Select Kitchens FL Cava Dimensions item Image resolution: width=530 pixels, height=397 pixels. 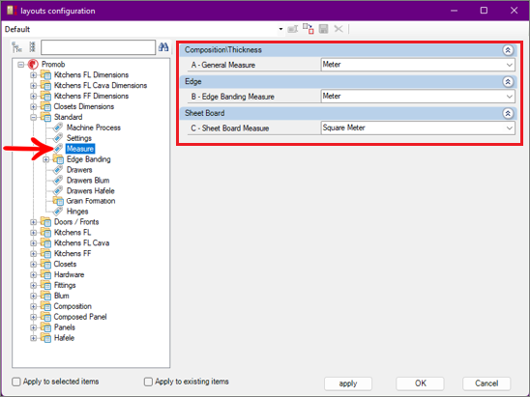[x=101, y=85]
